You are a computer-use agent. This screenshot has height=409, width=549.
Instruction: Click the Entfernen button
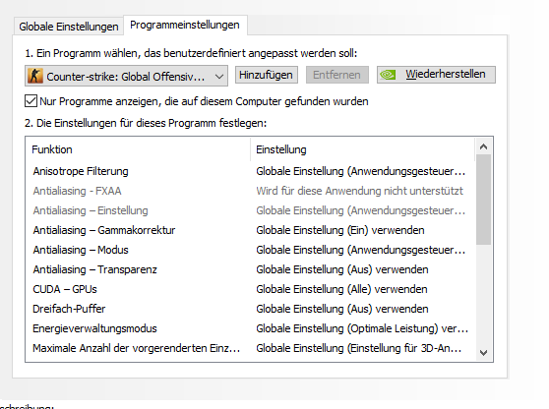click(336, 75)
